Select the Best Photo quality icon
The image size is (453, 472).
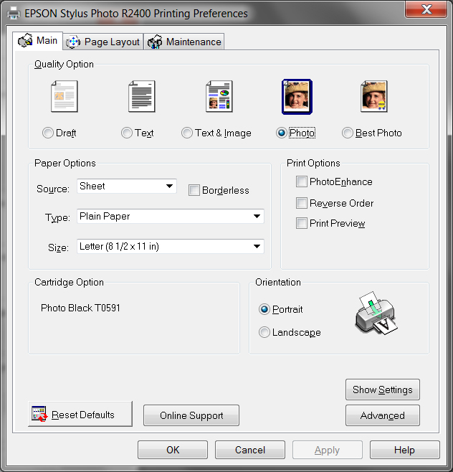[x=374, y=96]
